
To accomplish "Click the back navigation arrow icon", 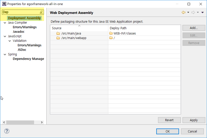I will click(x=184, y=12).
